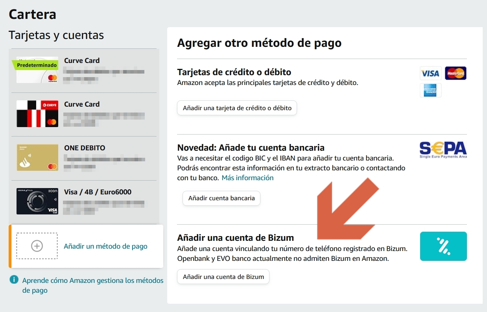Click the teal Bizum logo
487x312 pixels.
[443, 246]
